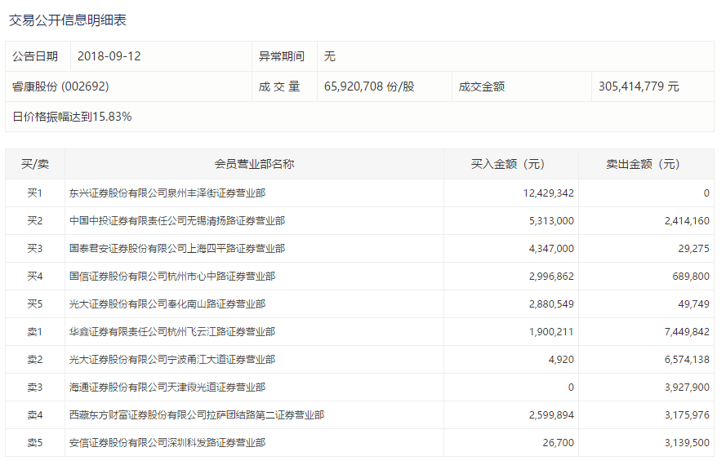Select sell amount 3,139,500

click(x=687, y=443)
